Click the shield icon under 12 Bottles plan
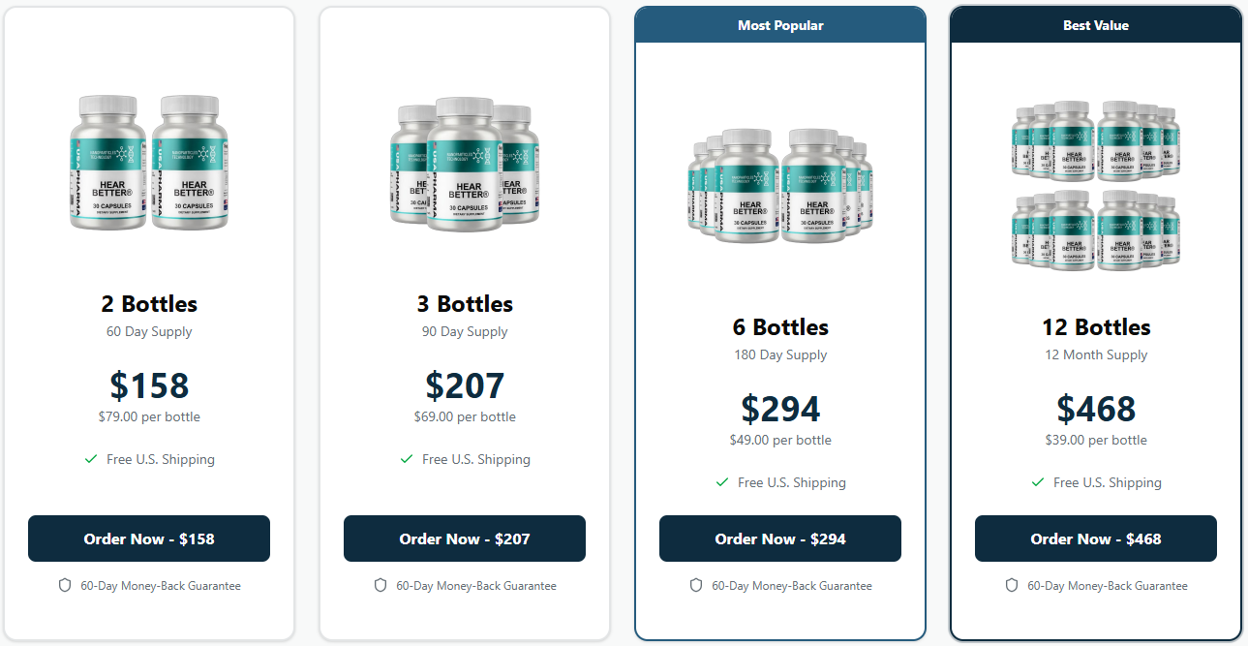 point(1012,585)
